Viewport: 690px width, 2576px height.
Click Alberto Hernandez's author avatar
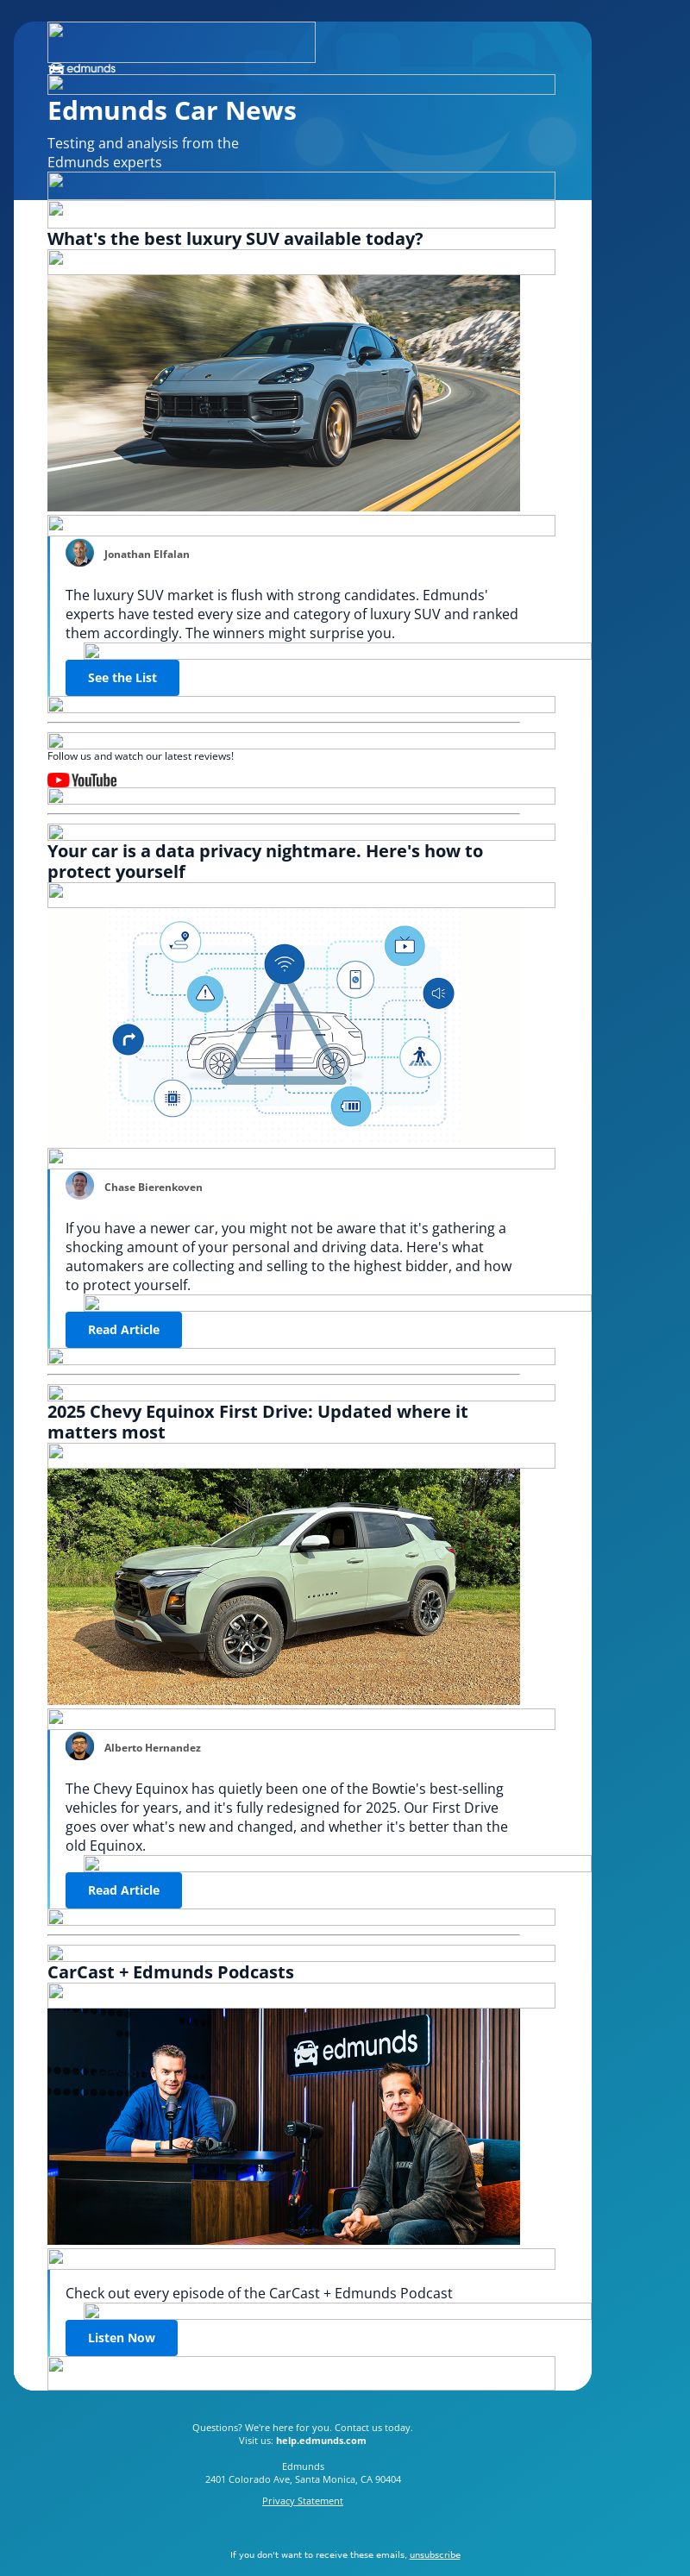coord(80,1746)
